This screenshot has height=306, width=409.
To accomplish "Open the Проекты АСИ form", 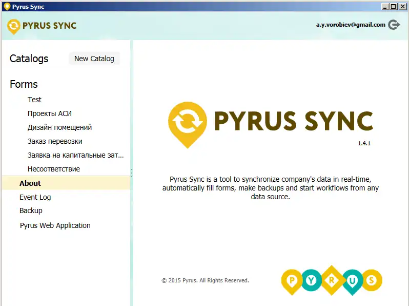I will pyautogui.click(x=50, y=113).
